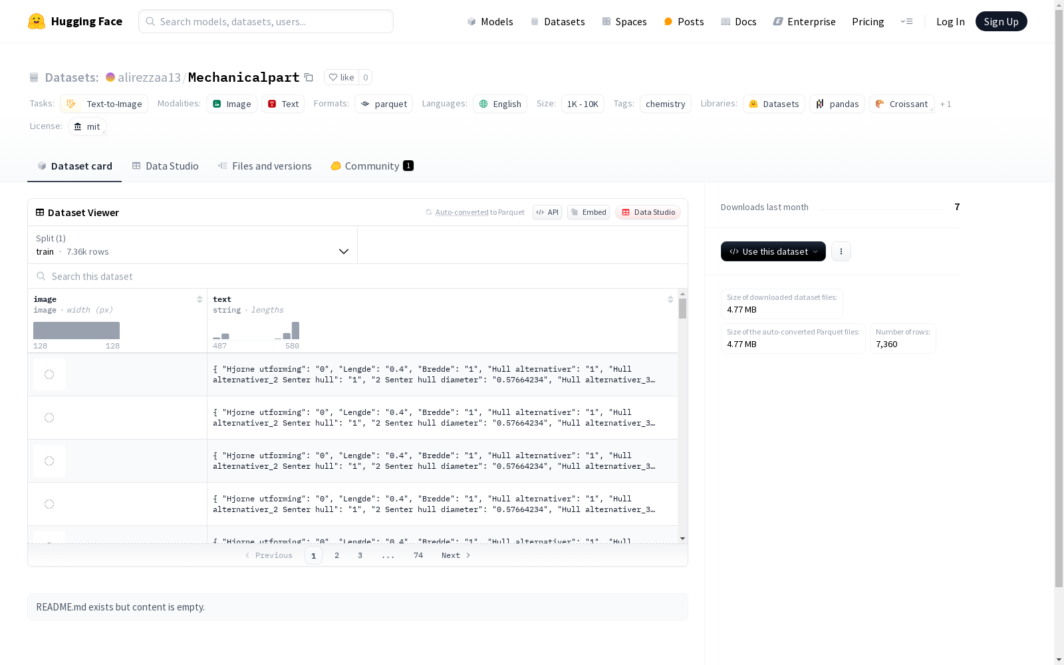Screen dimensions: 1064x665
Task: Open the mit license tag
Action: (x=87, y=126)
